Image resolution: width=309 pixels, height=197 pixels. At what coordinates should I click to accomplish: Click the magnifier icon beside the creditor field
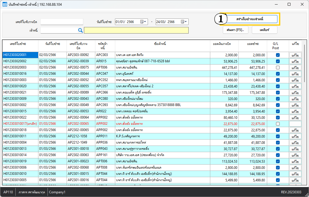(x=80, y=30)
